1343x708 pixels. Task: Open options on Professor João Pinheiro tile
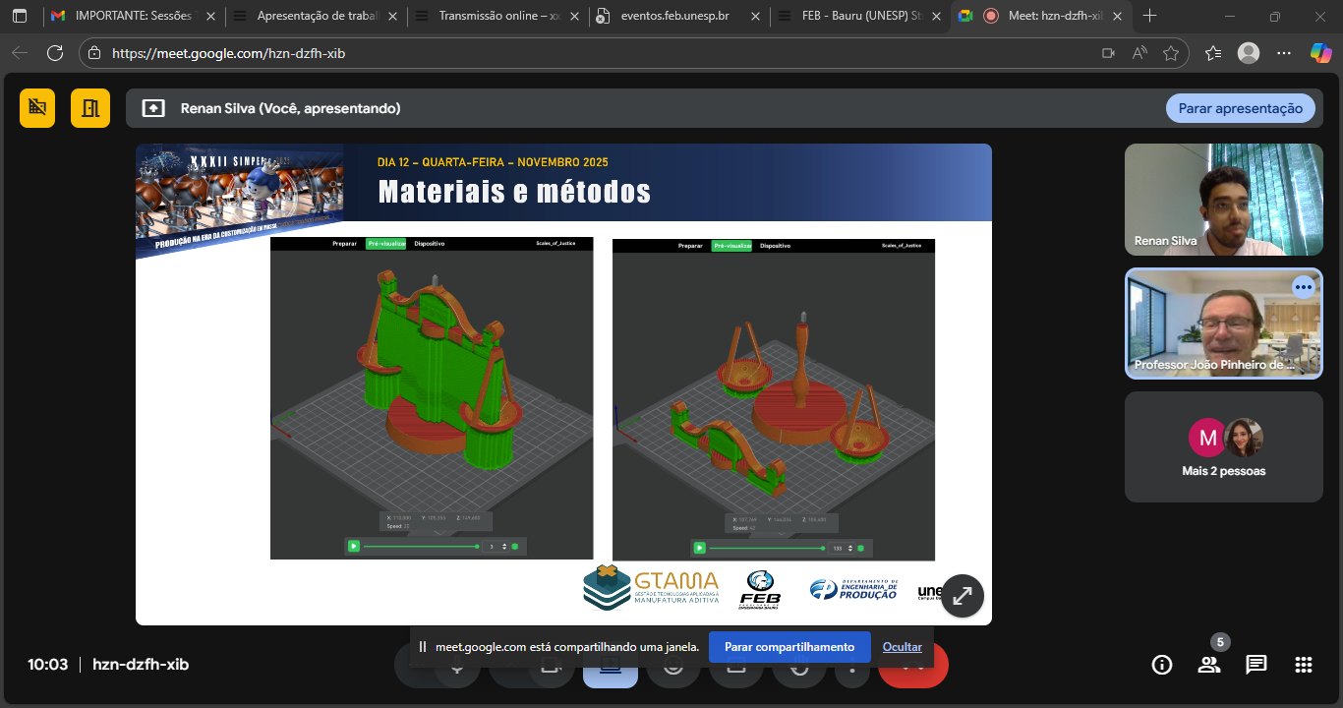point(1304,287)
